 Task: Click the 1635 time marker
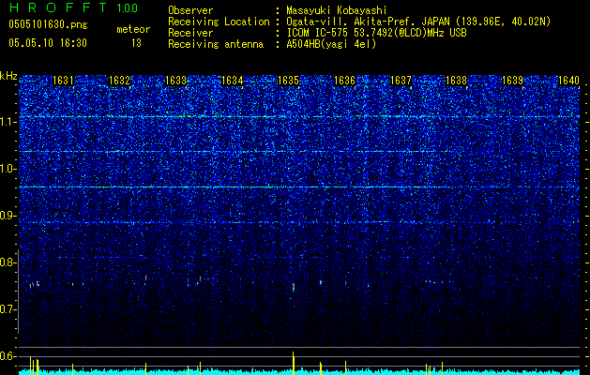click(288, 80)
